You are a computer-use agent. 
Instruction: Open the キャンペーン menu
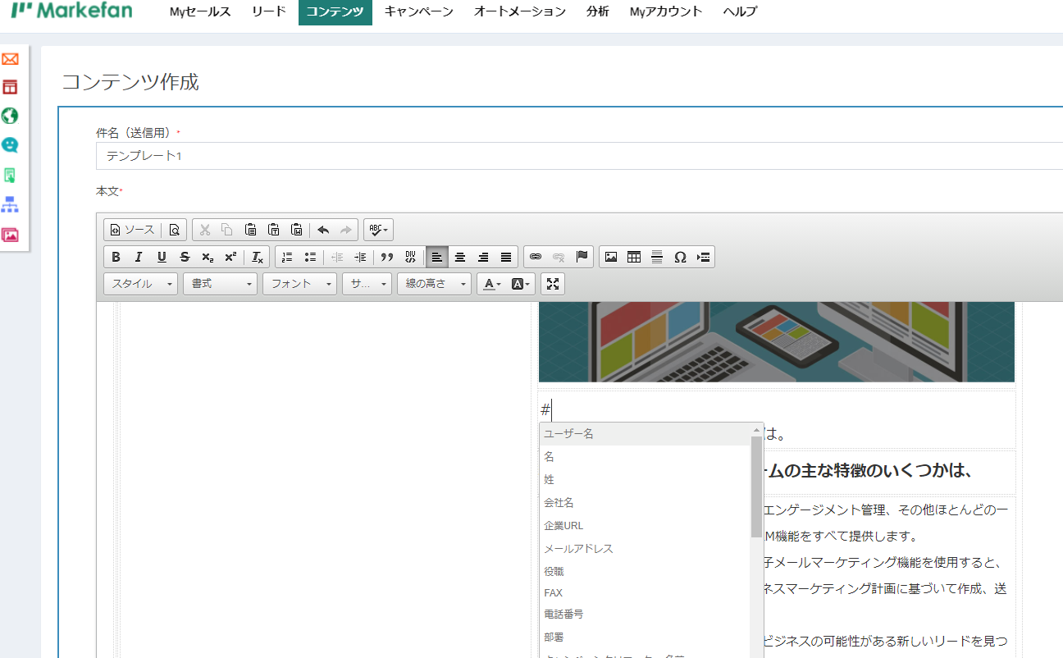click(x=418, y=11)
